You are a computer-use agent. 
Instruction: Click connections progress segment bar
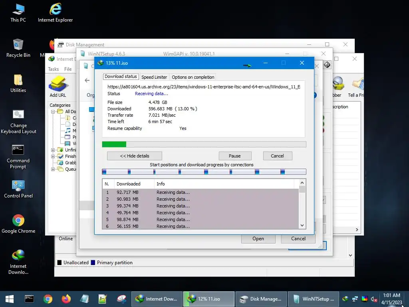[x=204, y=171]
